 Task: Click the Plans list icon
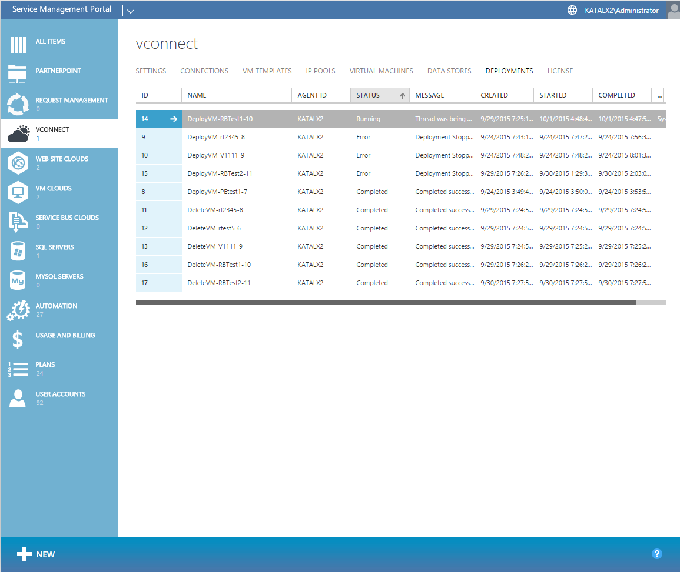coord(18,369)
